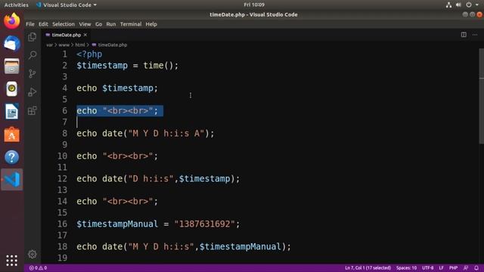Viewport: 484px width, 272px height.
Task: Close the timeDate.php tab
Action: click(x=85, y=35)
